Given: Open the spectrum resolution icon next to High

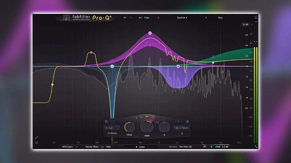Looking at the screenshot, I should [102, 147].
